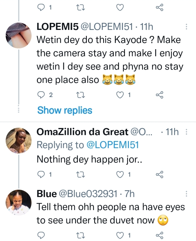Share LOPEMI5's tweet
Viewport: 196px width, 241px height.
point(159,95)
